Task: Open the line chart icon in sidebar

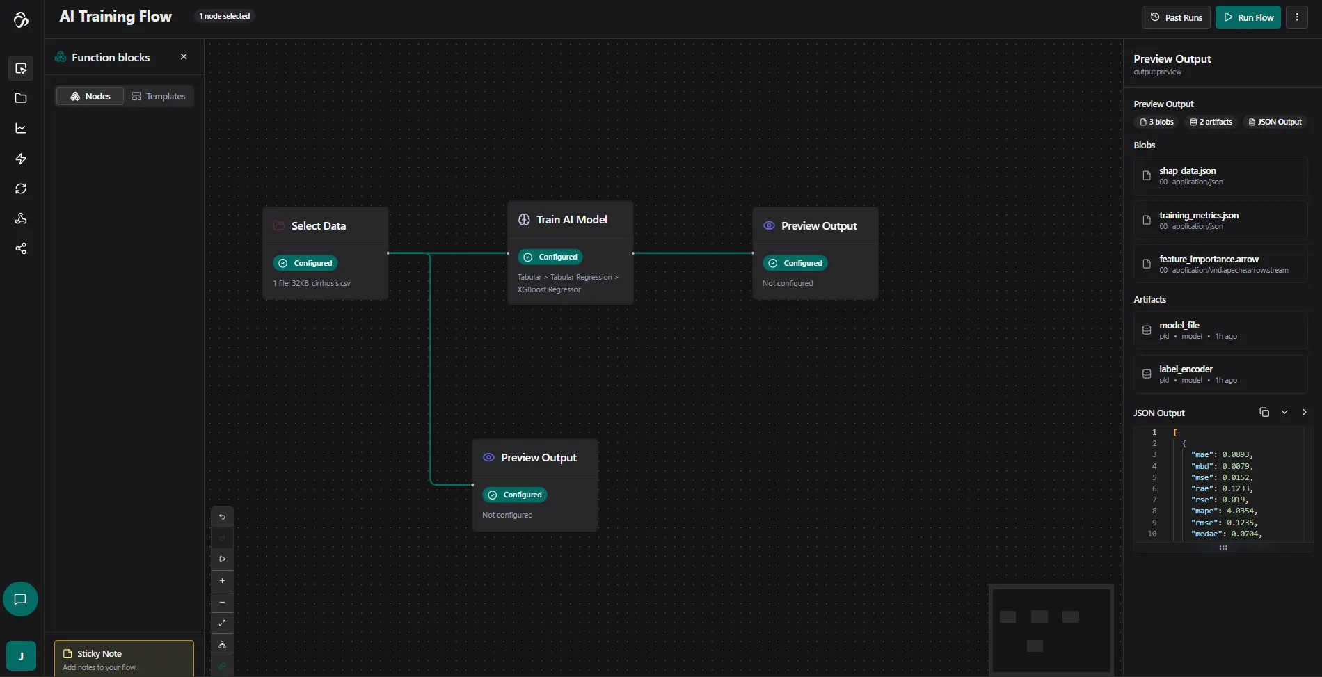Action: 21,129
